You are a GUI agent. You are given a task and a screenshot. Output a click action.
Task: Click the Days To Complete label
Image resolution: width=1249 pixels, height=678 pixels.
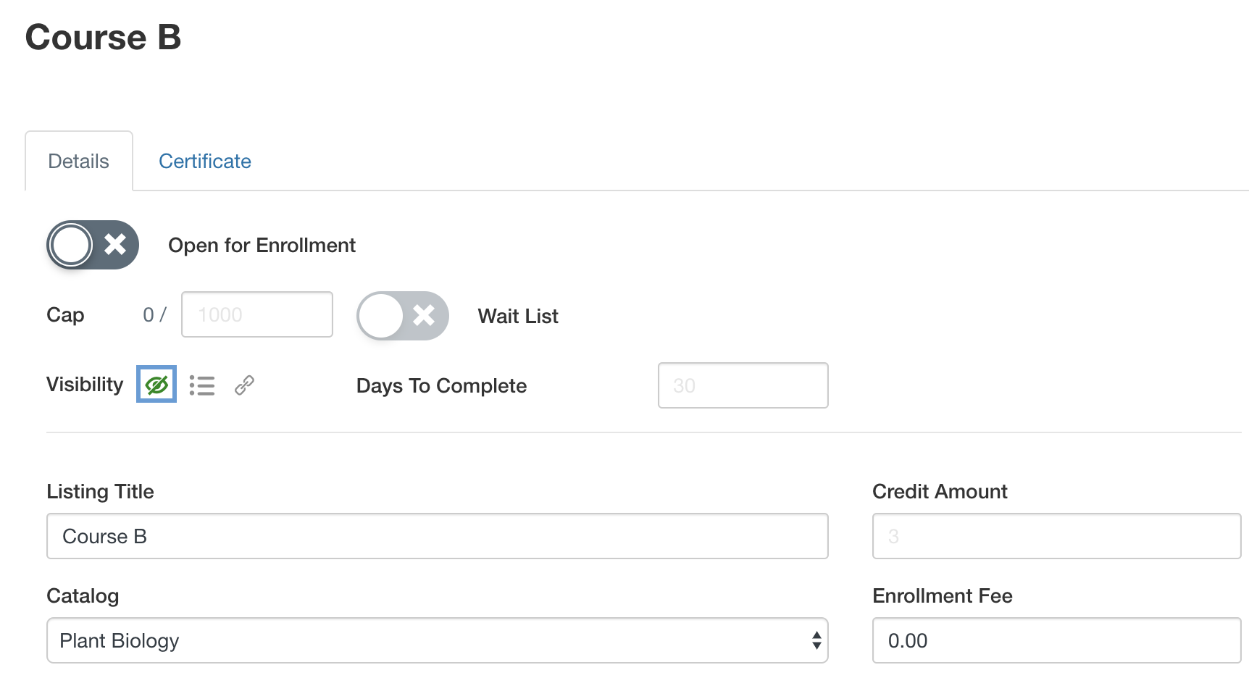441,386
